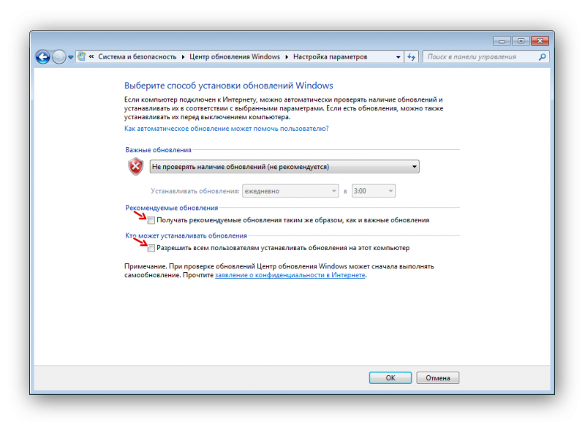Click the greyed-out Forward arrow button

click(59, 57)
